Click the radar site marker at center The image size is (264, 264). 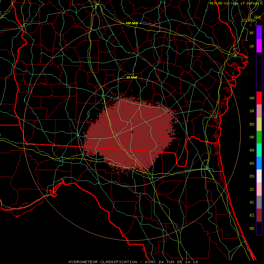[x=132, y=132]
